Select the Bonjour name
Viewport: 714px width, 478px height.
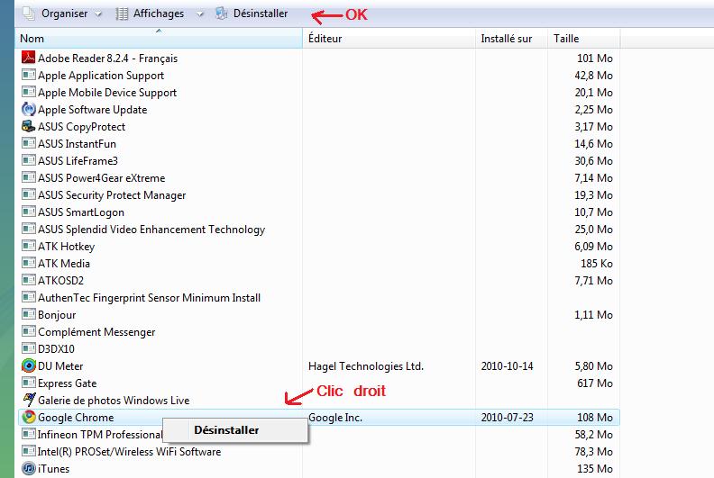57,315
